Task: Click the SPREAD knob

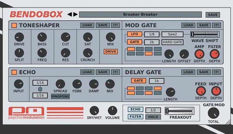Action: click(x=60, y=84)
